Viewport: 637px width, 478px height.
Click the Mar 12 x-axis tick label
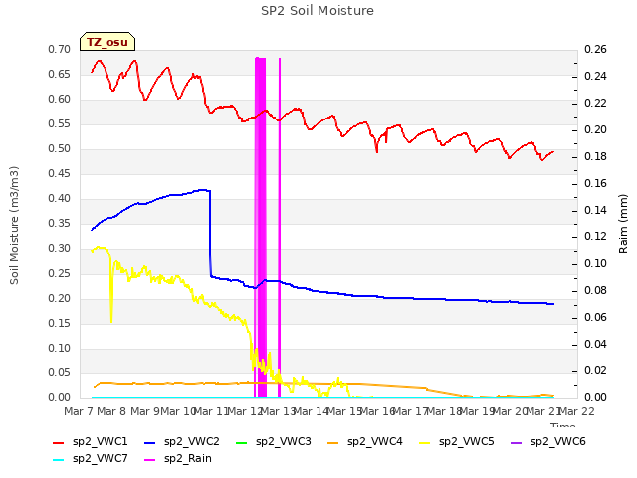tap(245, 411)
